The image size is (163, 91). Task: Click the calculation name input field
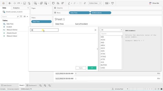[x=44, y=30]
